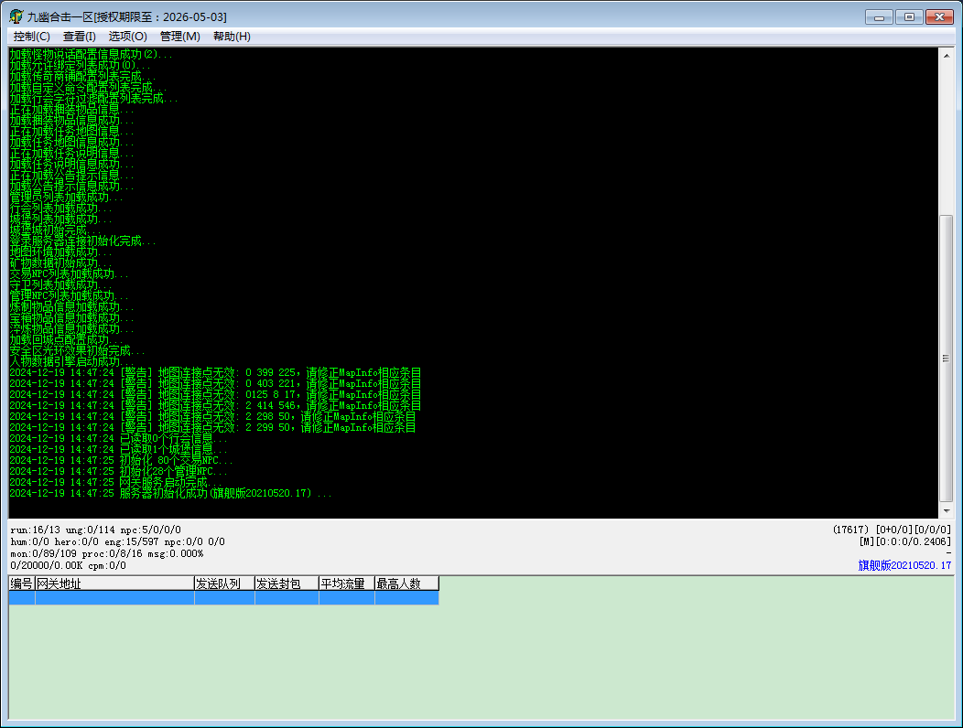Click the 编号 column header
Image resolution: width=963 pixels, height=728 pixels.
[21, 583]
